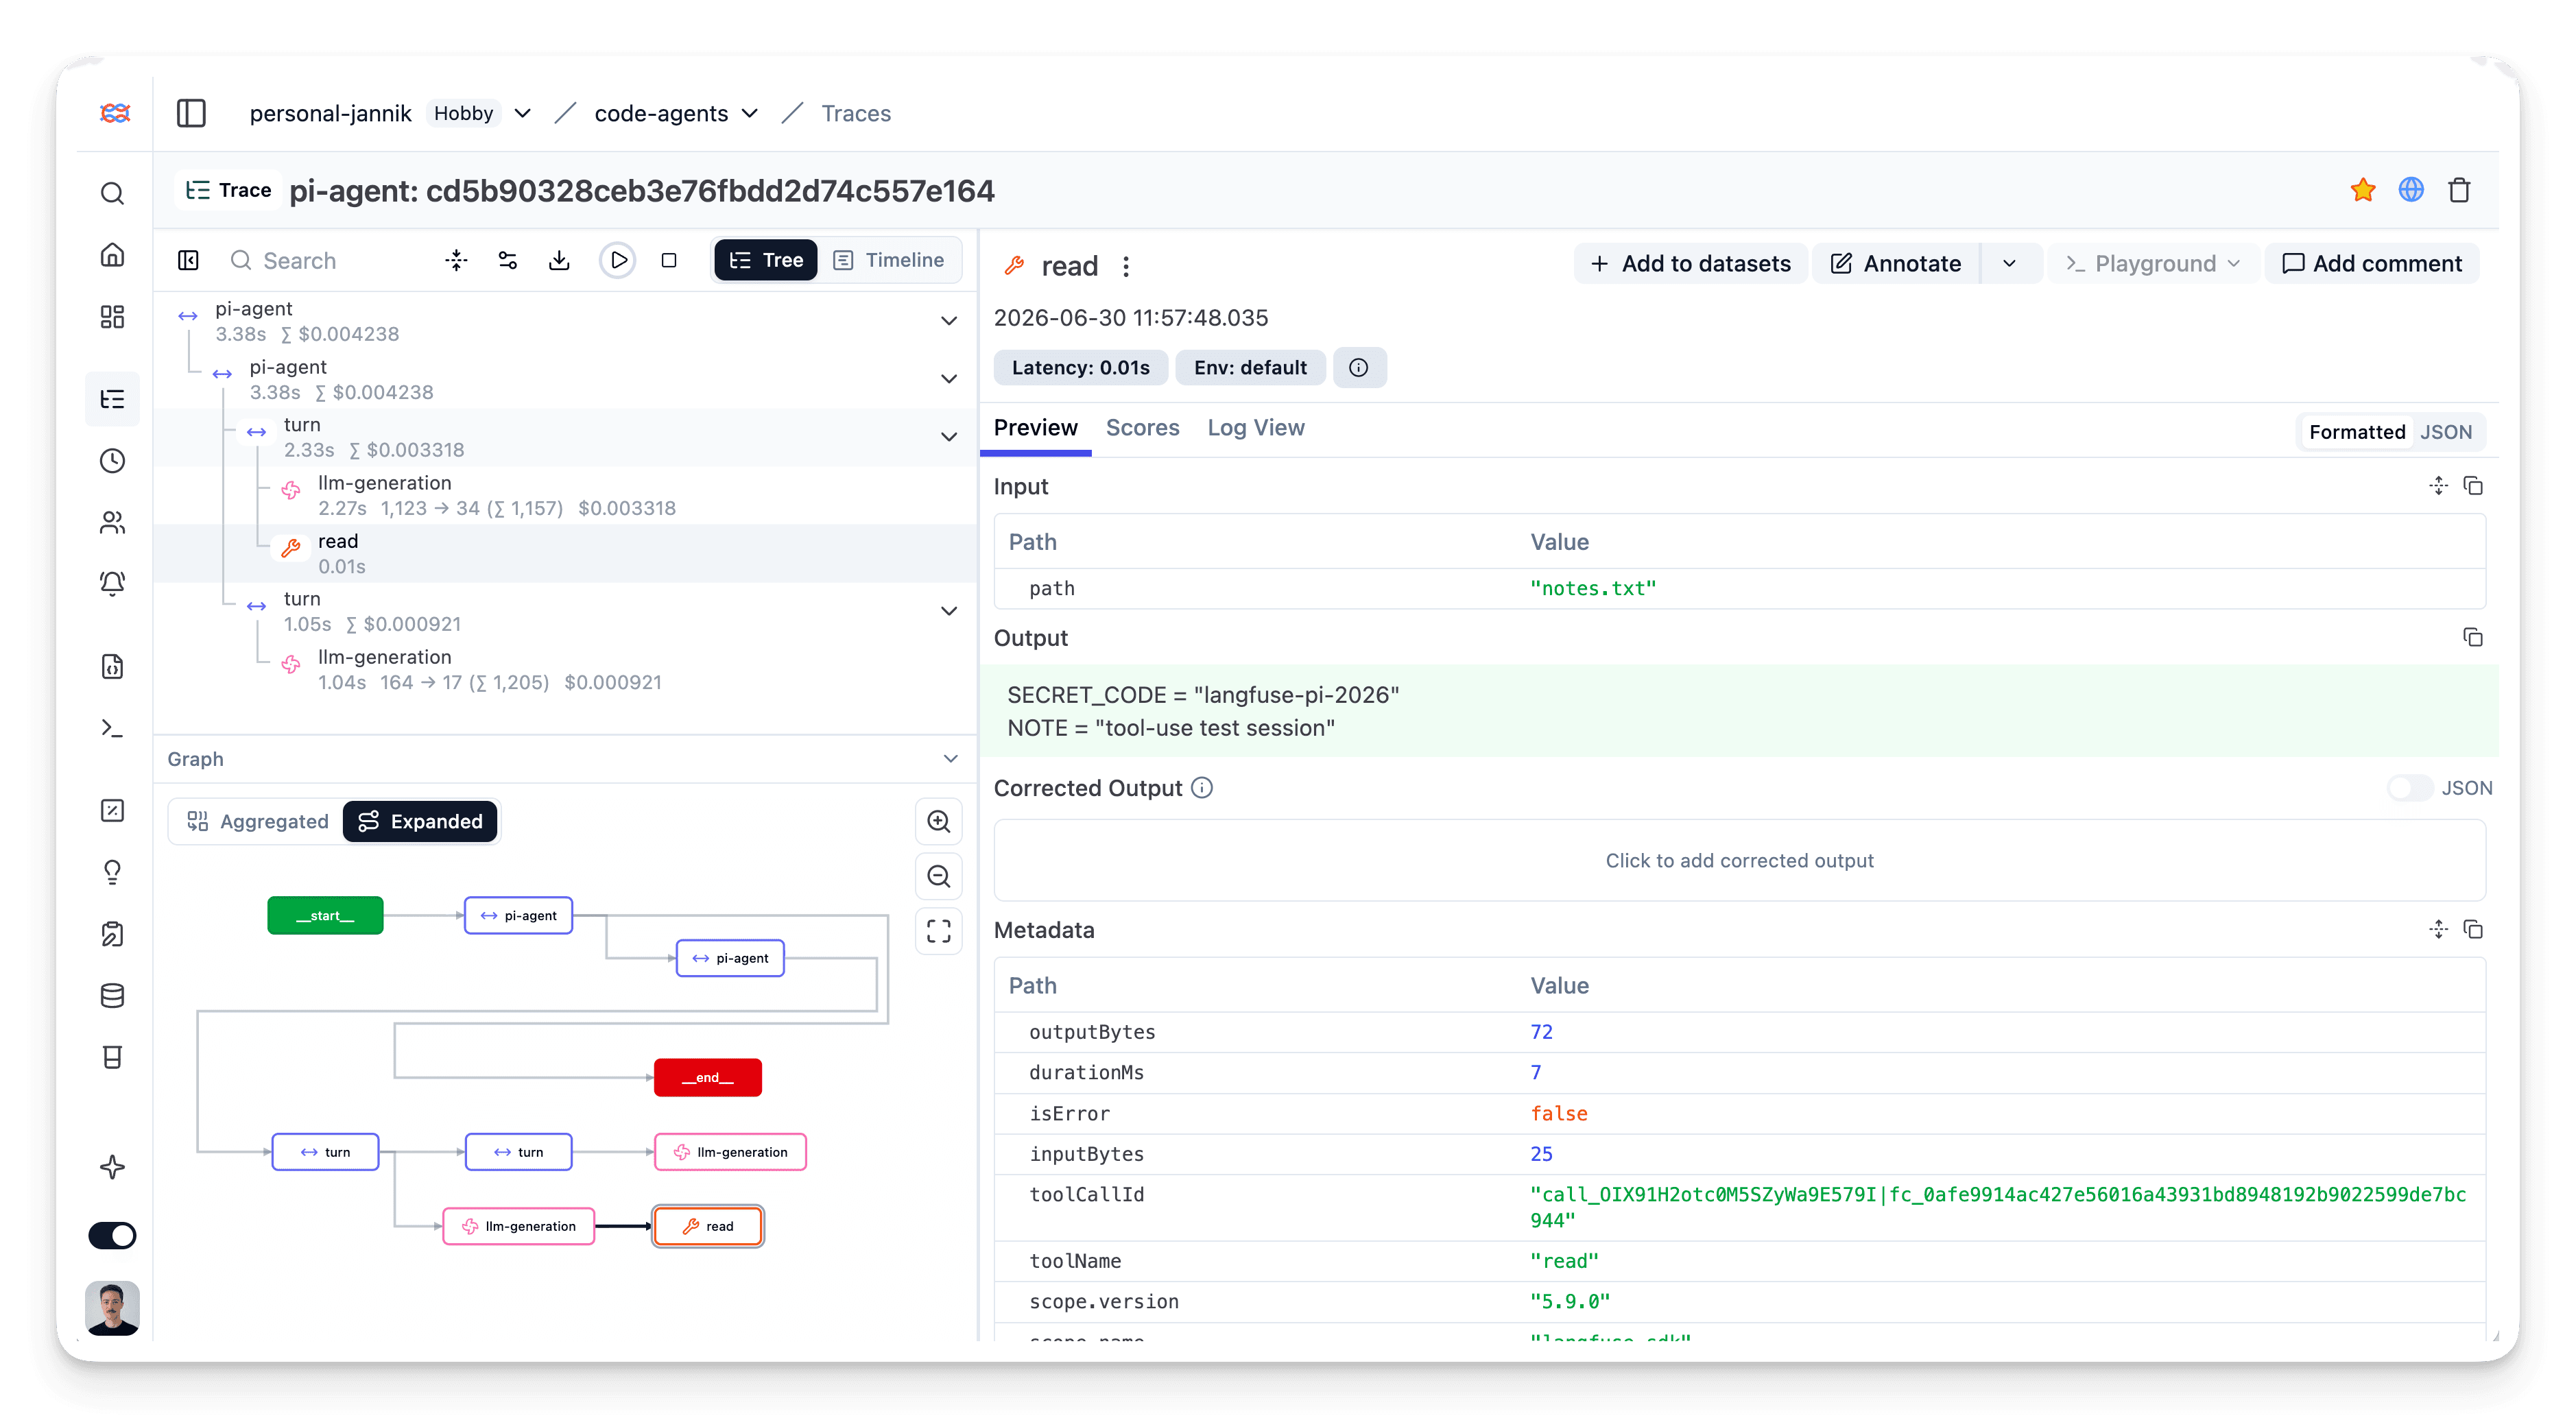Open Dashboards icon in the sidebar

tap(113, 317)
